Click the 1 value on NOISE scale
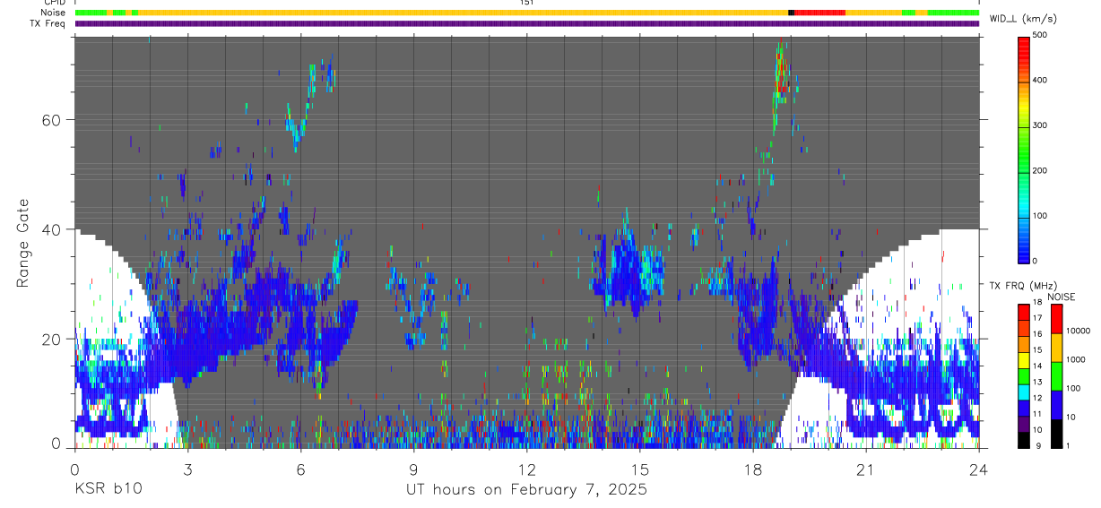 coord(1069,446)
